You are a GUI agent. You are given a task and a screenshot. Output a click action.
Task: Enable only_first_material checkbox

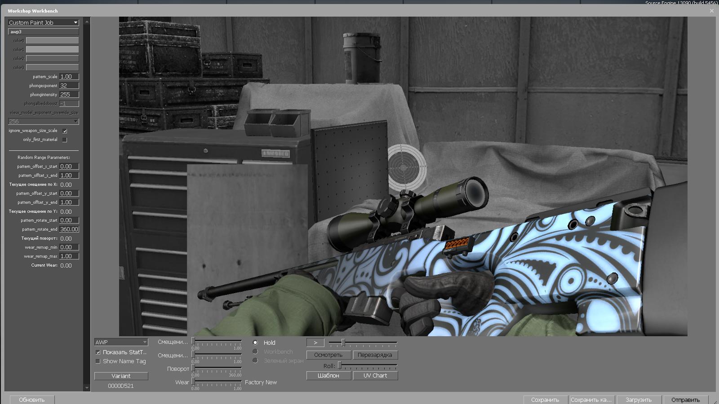click(65, 140)
